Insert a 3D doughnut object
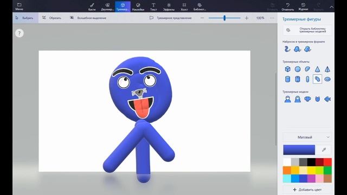Image resolution: width=347 pixels, height=195 pixels. pyautogui.click(x=327, y=79)
